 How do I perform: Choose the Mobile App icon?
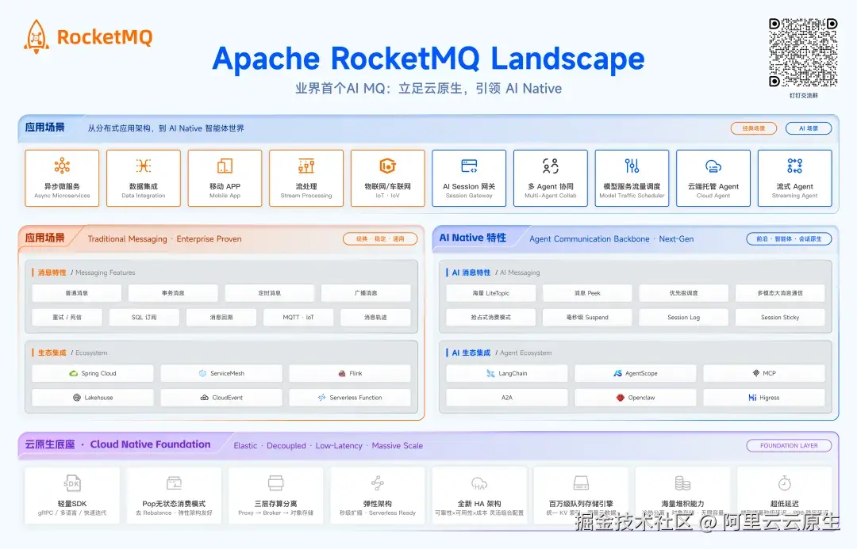pos(225,166)
